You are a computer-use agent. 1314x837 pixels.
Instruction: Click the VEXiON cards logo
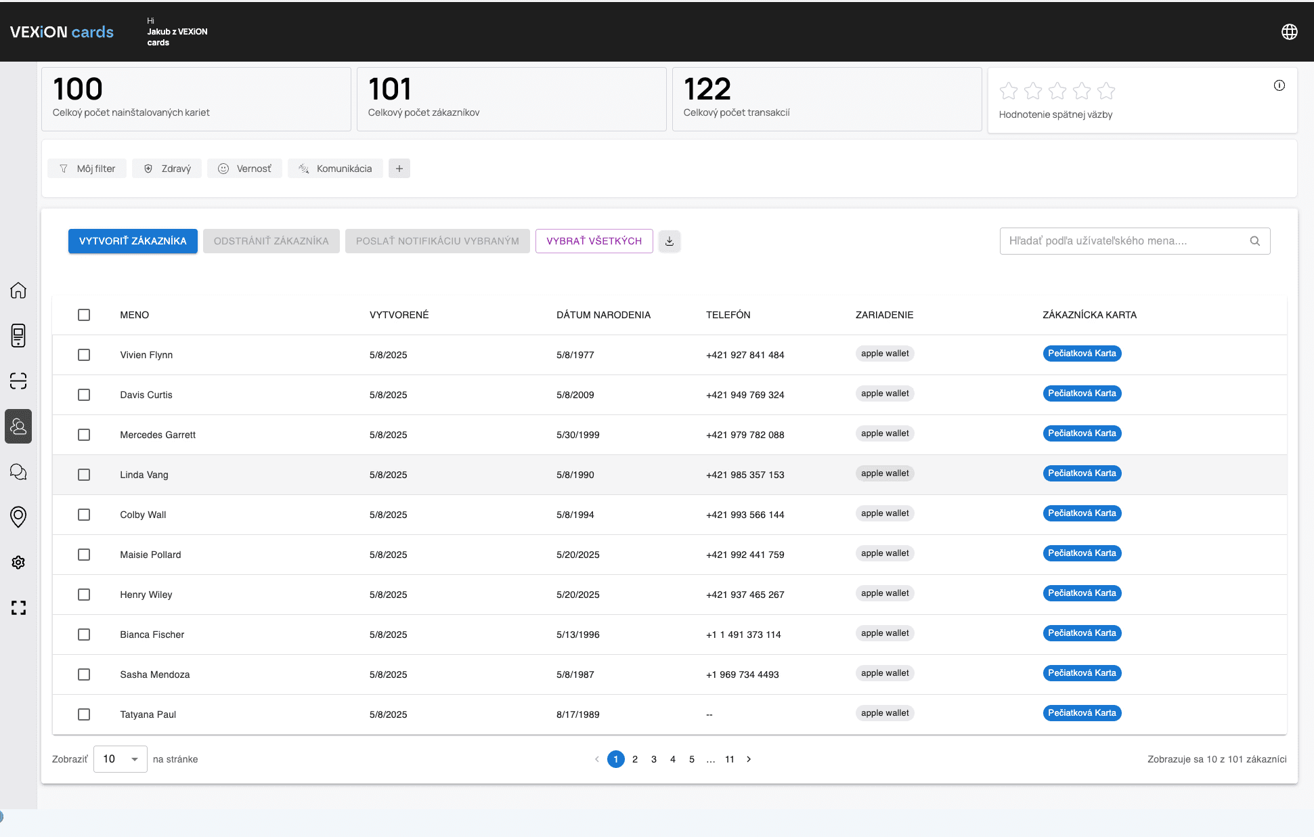[62, 32]
